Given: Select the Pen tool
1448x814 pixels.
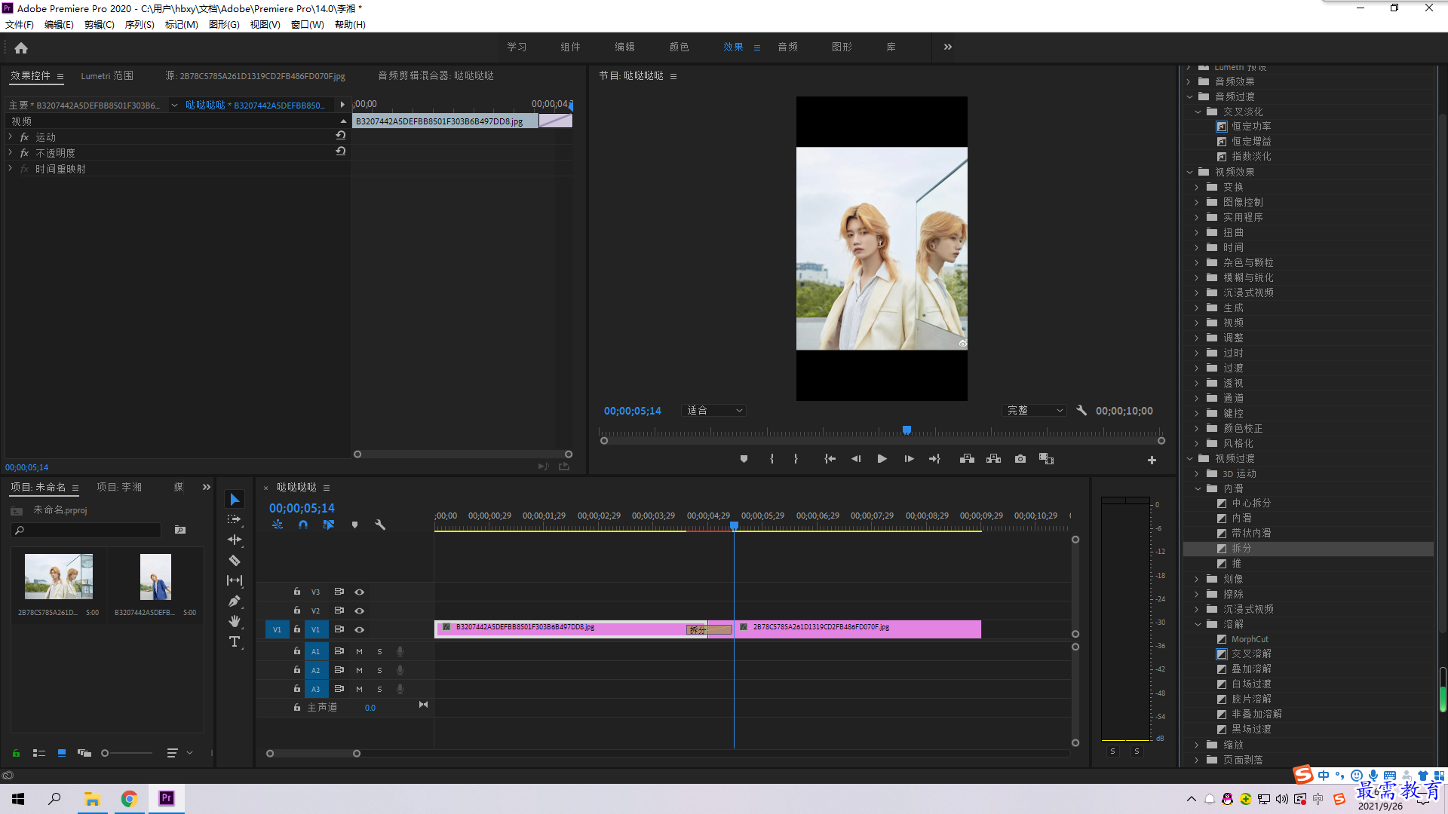Looking at the screenshot, I should (235, 601).
